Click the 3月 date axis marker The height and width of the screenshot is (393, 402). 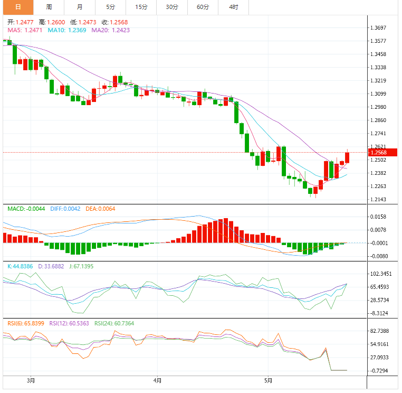[31, 380]
